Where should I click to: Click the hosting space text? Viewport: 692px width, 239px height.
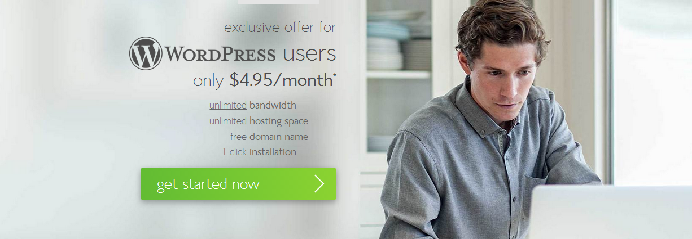click(x=279, y=121)
